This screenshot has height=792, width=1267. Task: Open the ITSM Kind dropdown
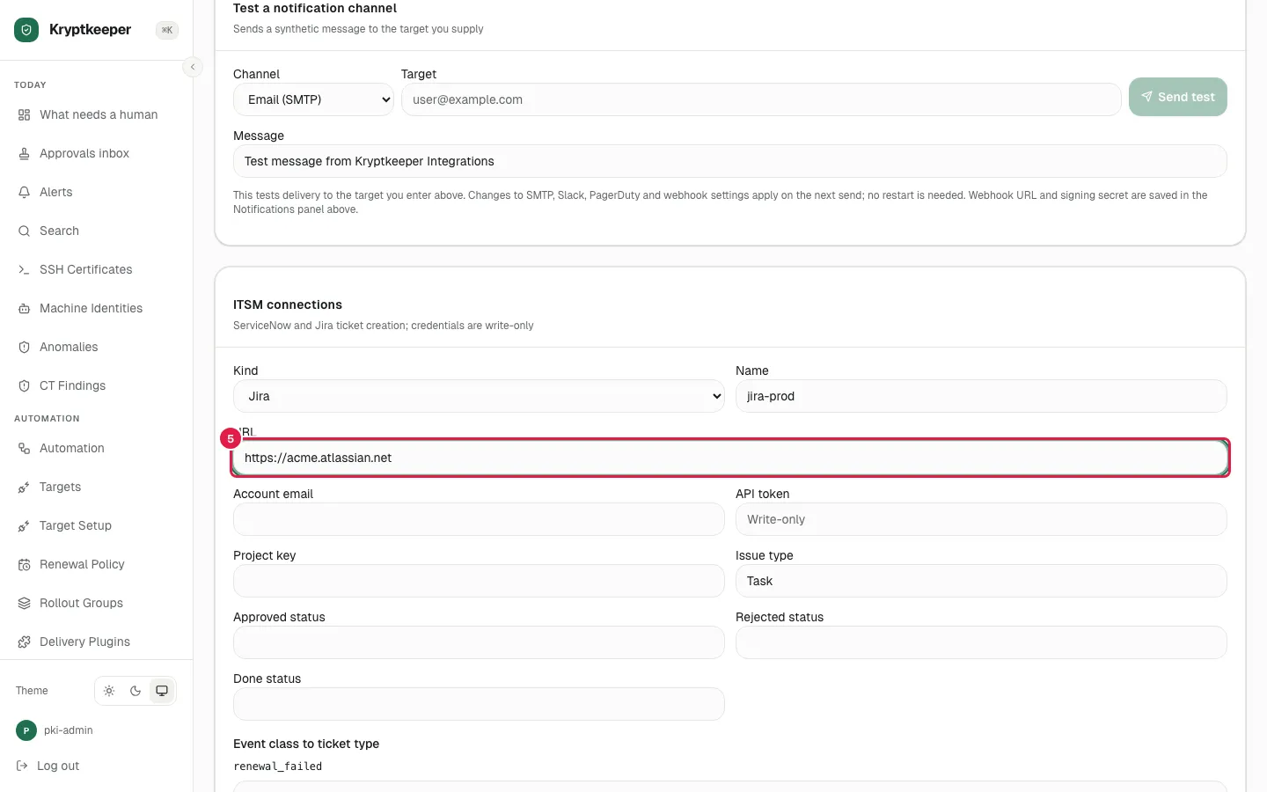coord(479,396)
